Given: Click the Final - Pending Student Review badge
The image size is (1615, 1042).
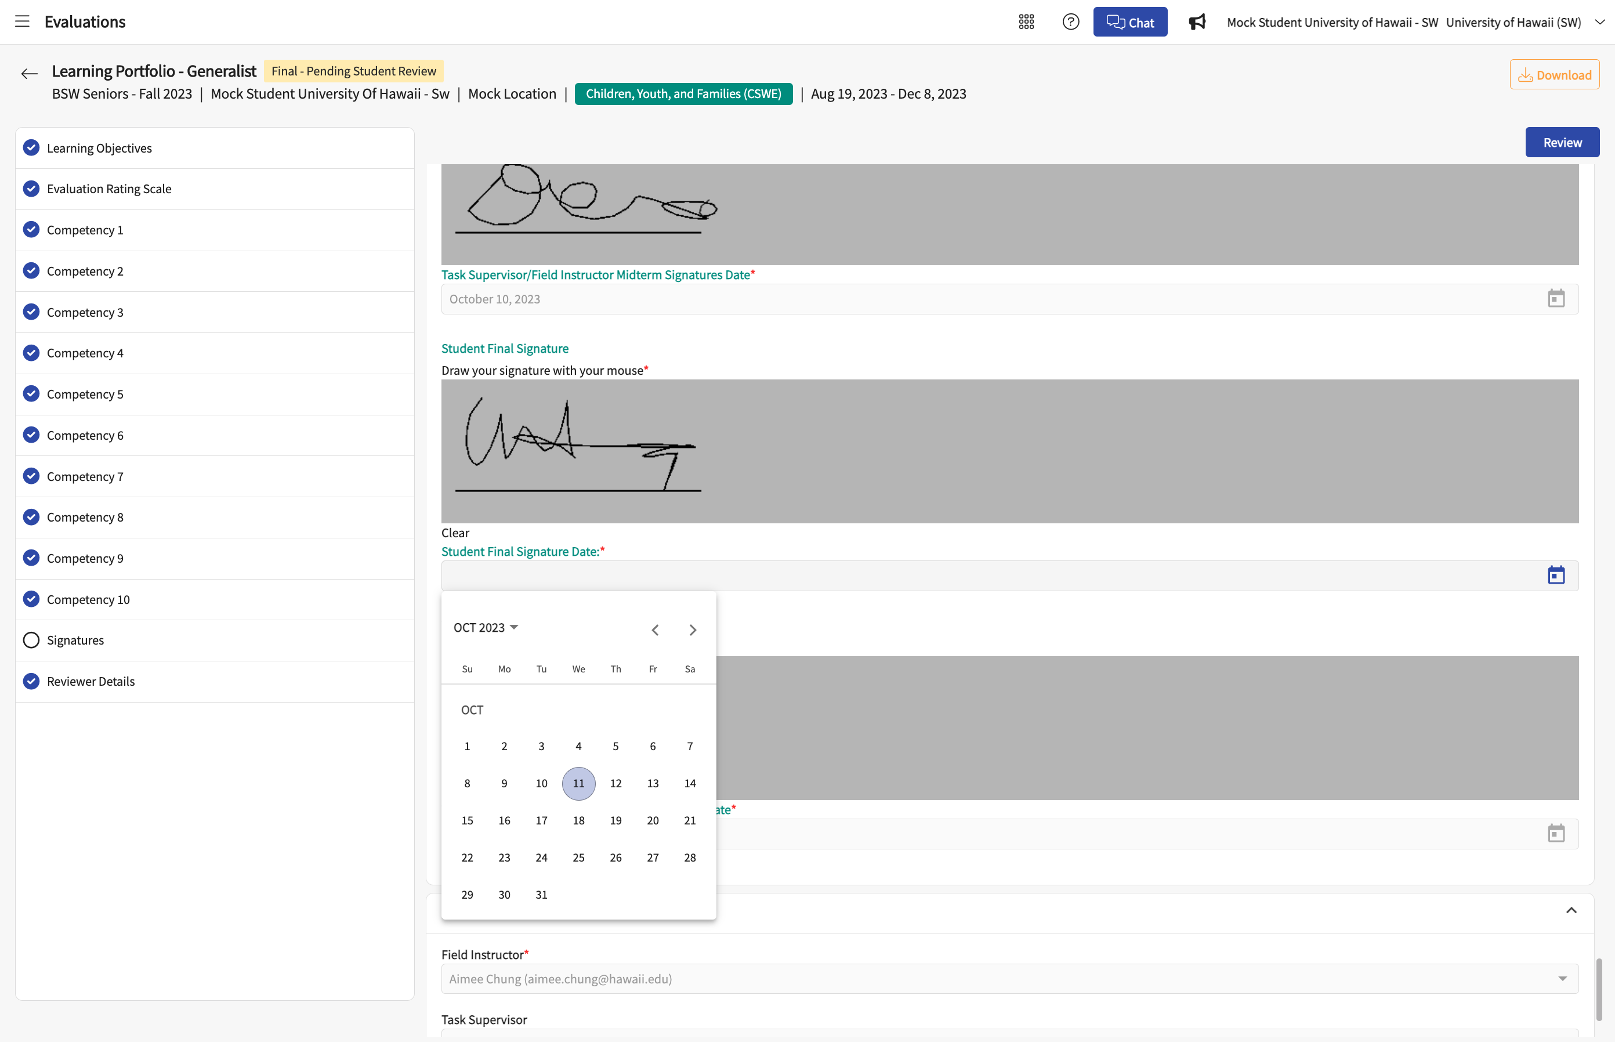Looking at the screenshot, I should pos(354,71).
